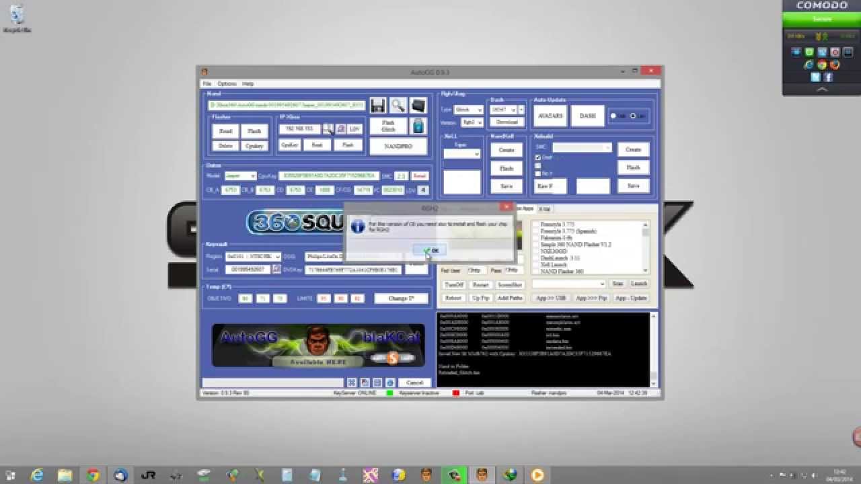
Task: Click the Retail button in Status section
Action: click(420, 176)
